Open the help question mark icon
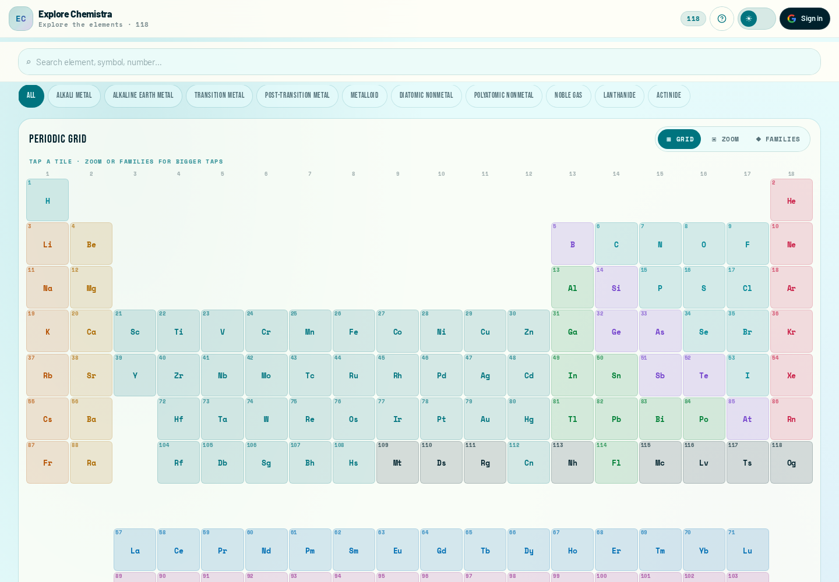This screenshot has width=839, height=582. [722, 19]
